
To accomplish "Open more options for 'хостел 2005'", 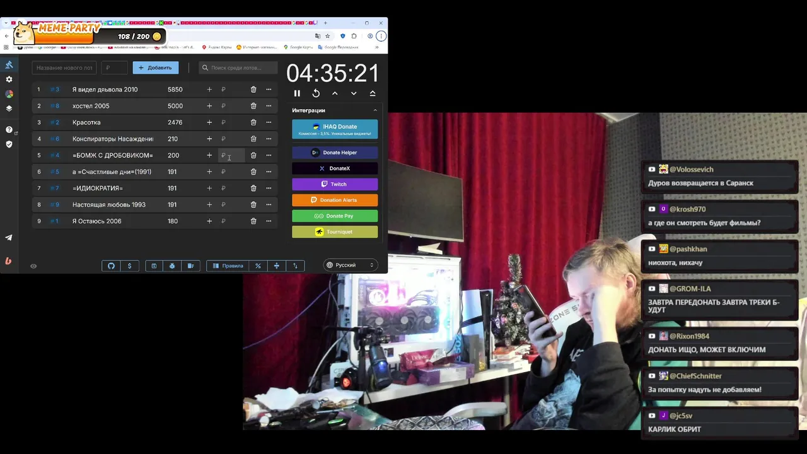I will click(x=269, y=106).
